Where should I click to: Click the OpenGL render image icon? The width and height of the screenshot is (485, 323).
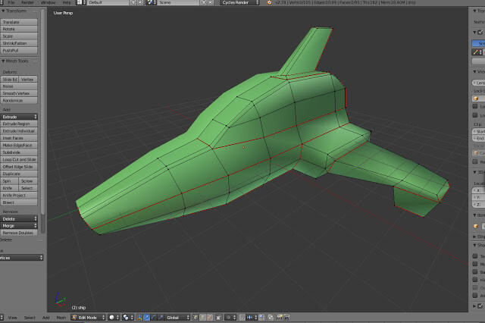pyautogui.click(x=280, y=318)
